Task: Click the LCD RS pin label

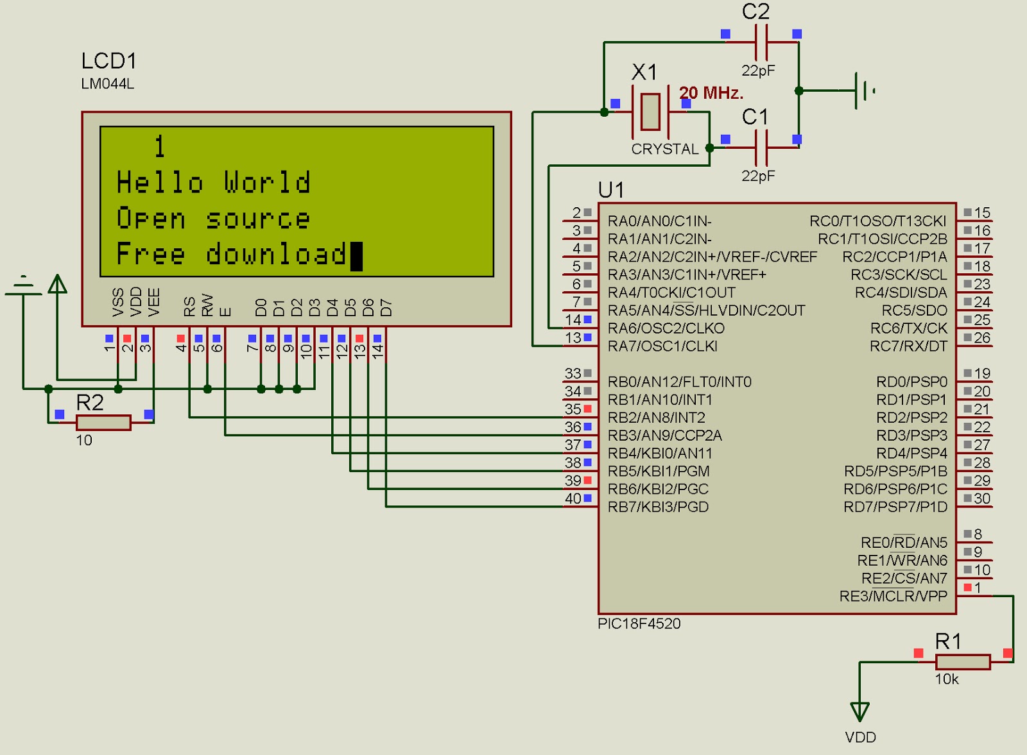Action: 189,307
